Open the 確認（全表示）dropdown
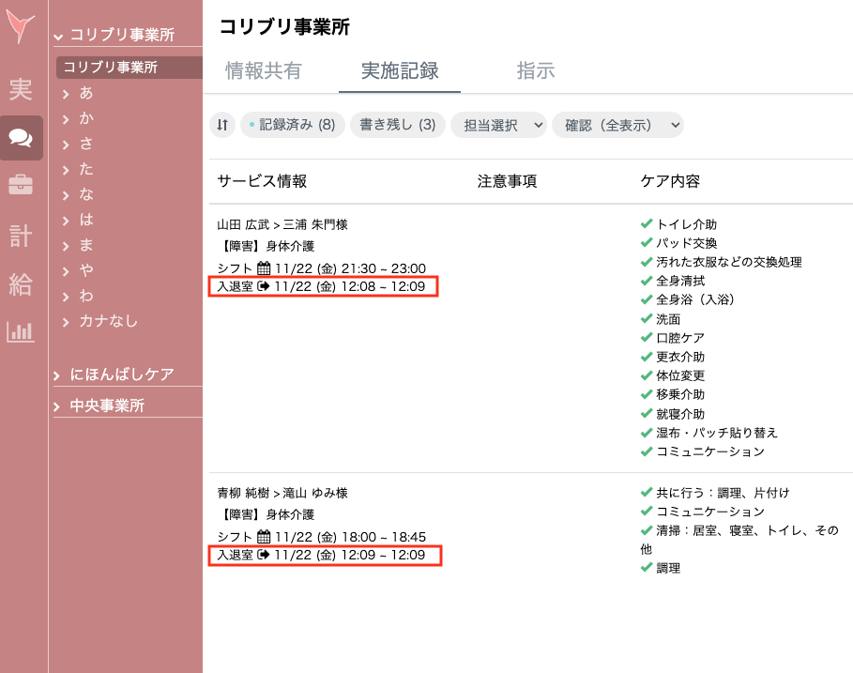This screenshot has height=673, width=853. [x=617, y=125]
